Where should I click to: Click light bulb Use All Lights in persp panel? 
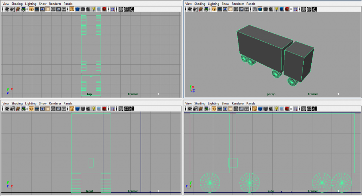point(276,9)
